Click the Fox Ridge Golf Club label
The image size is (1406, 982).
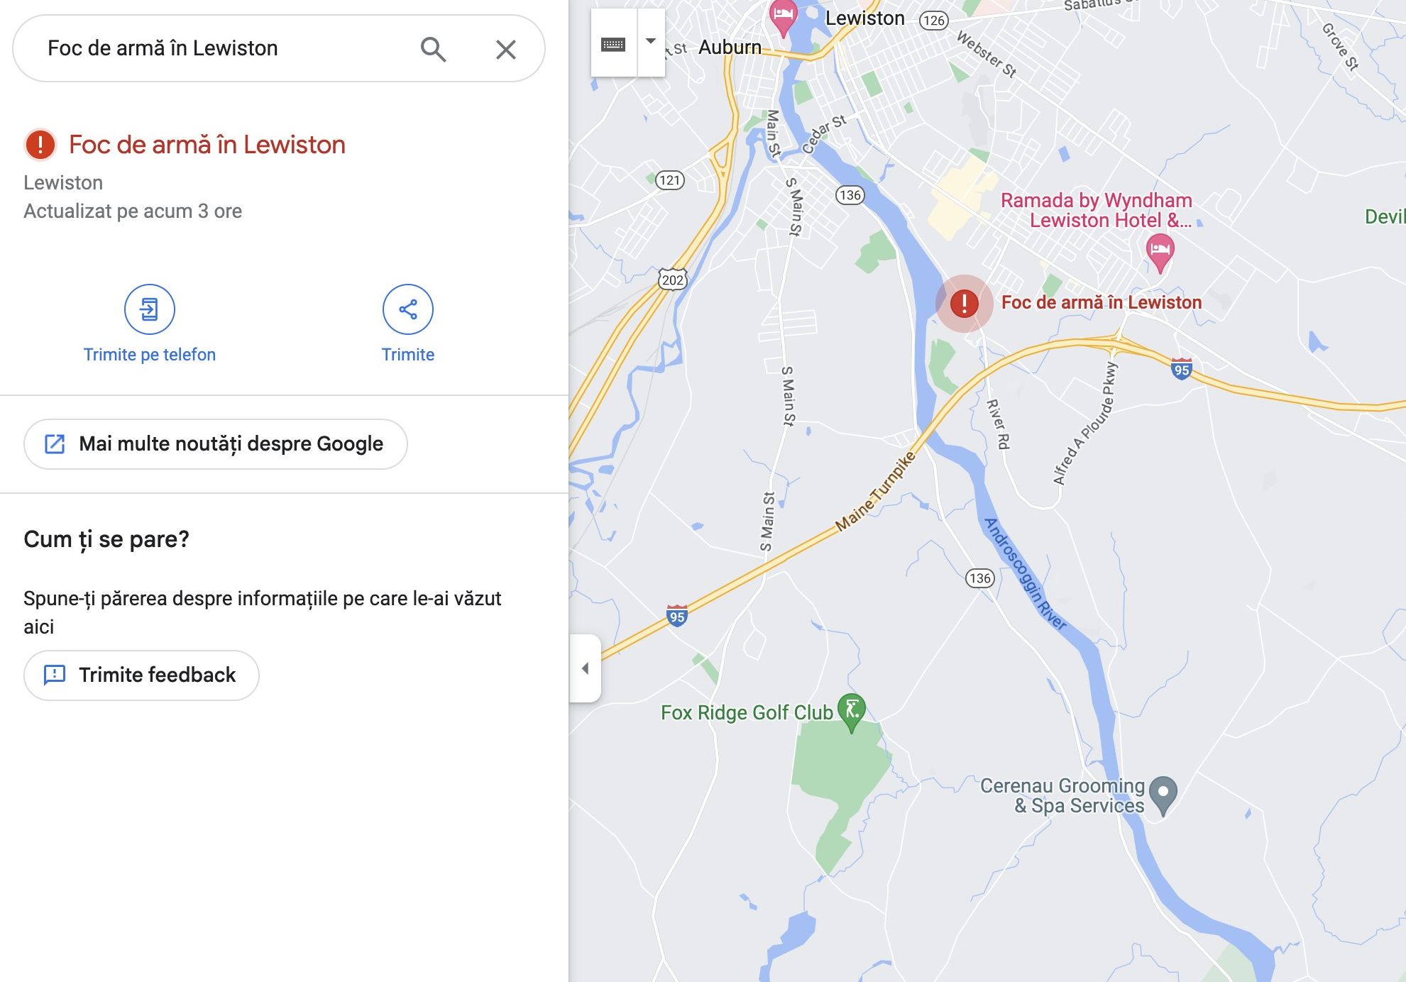[747, 712]
